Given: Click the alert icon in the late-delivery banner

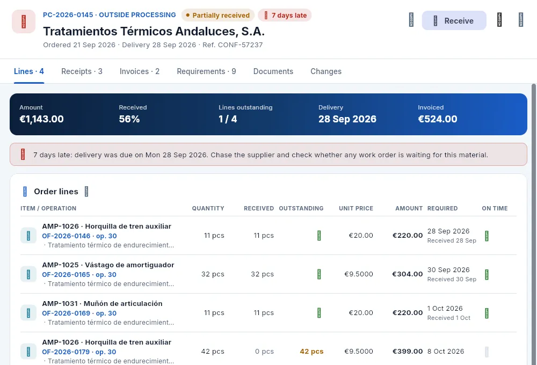Looking at the screenshot, I should coord(23,155).
